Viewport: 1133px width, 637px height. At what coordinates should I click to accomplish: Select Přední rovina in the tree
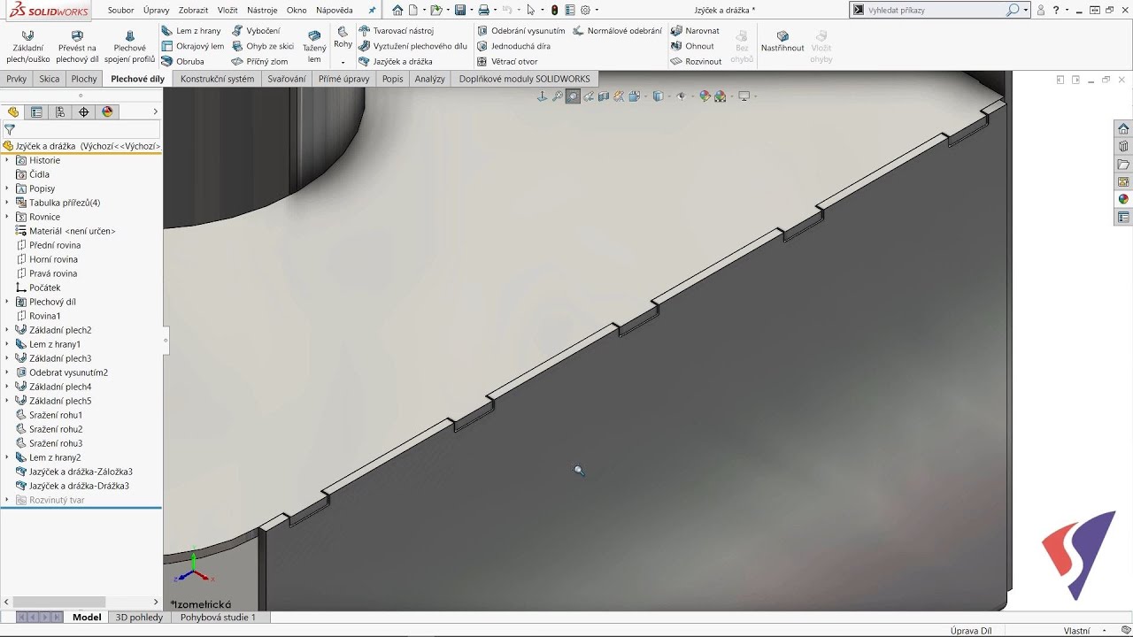coord(49,245)
